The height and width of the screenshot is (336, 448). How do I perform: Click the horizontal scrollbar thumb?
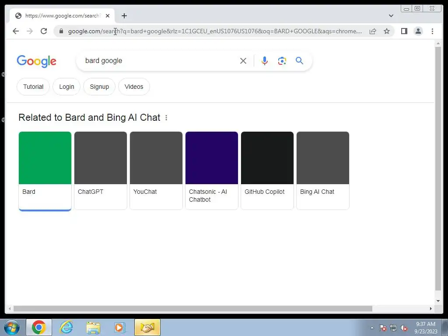(x=193, y=308)
